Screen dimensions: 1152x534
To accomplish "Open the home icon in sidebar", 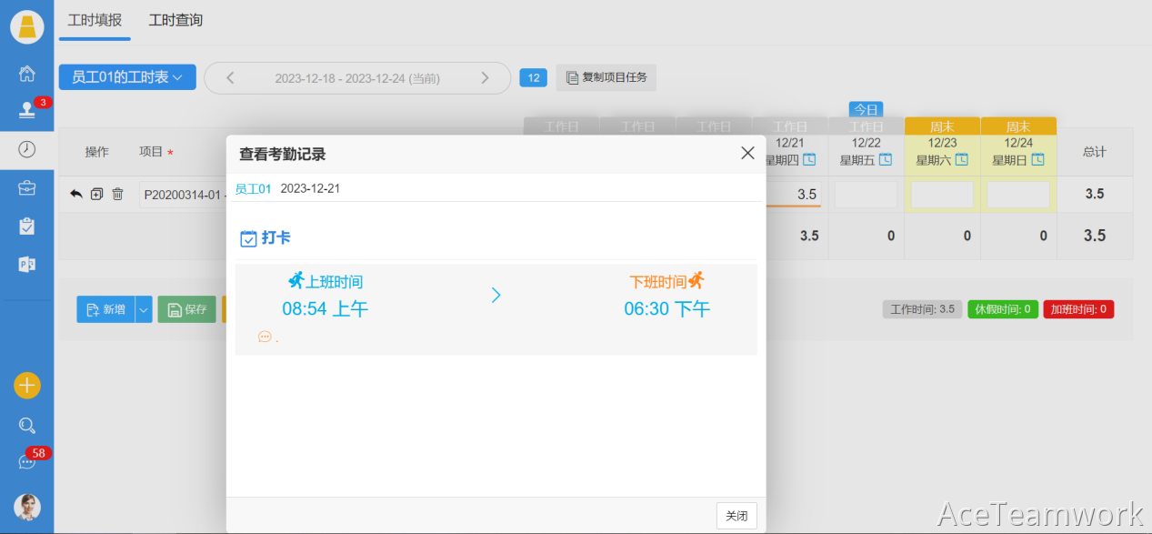I will click(x=27, y=74).
